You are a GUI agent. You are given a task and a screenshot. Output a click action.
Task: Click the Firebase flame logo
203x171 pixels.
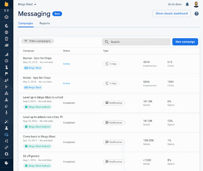click(x=6, y=4)
